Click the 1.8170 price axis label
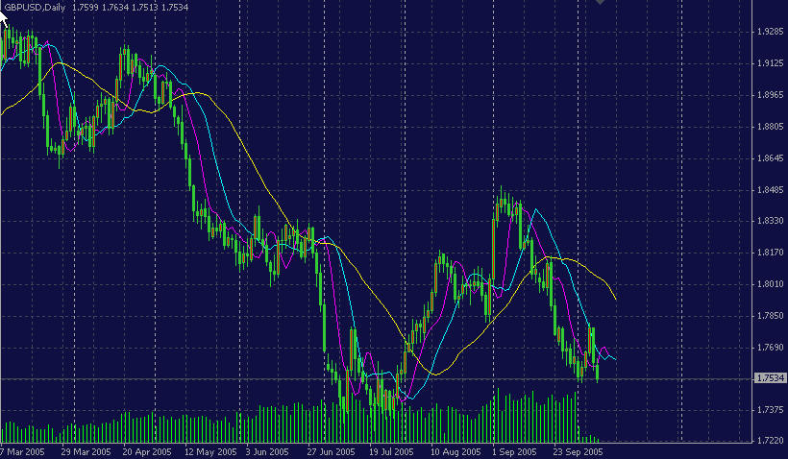 point(771,253)
